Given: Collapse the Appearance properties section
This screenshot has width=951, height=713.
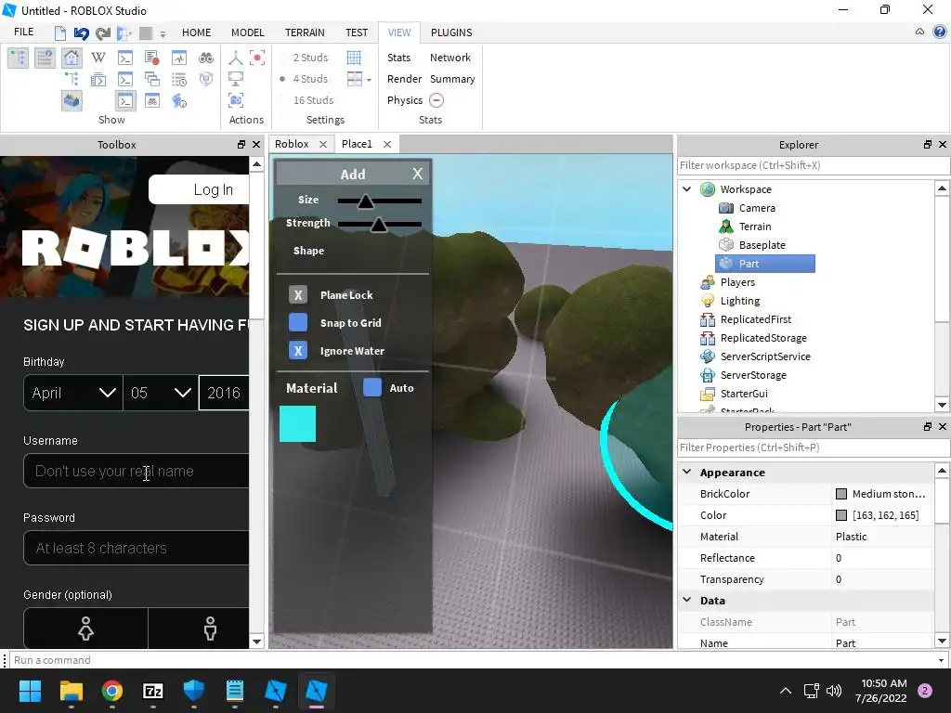Looking at the screenshot, I should click(x=687, y=472).
